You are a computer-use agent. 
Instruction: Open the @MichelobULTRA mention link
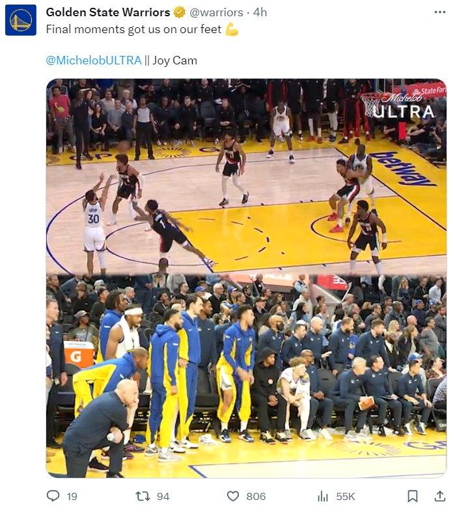[x=94, y=60]
